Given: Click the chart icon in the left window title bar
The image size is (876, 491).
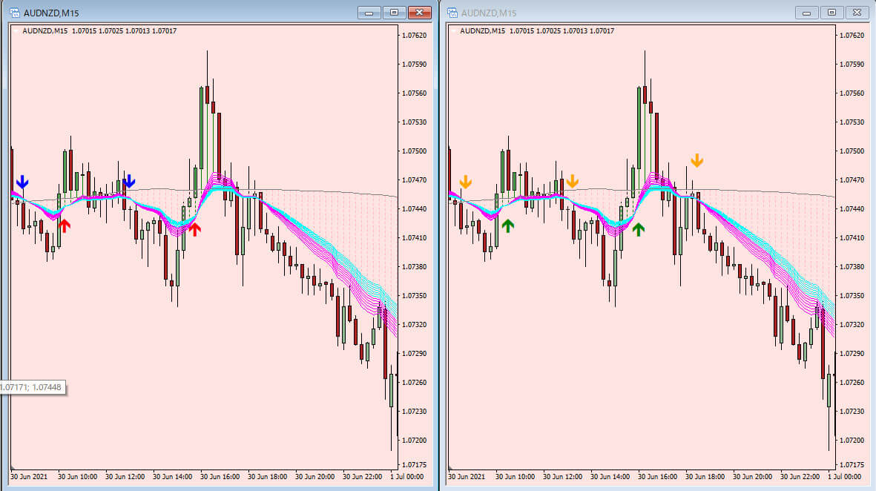Looking at the screenshot, I should pyautogui.click(x=15, y=13).
